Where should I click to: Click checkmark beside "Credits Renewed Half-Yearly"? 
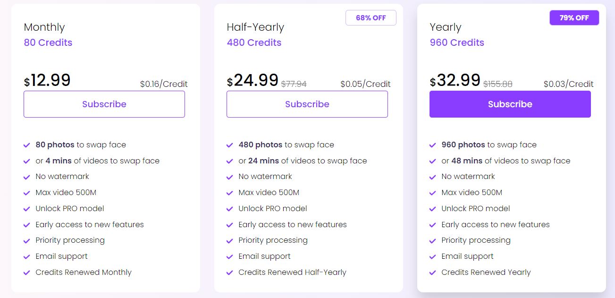(x=230, y=272)
